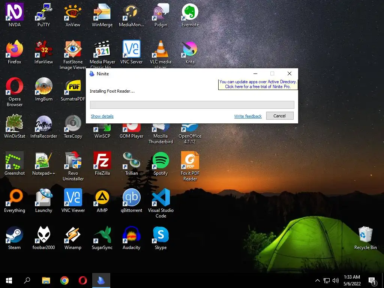This screenshot has height=288, width=384.
Task: Select the OpenOffice 4.1.12 label
Action: point(190,139)
